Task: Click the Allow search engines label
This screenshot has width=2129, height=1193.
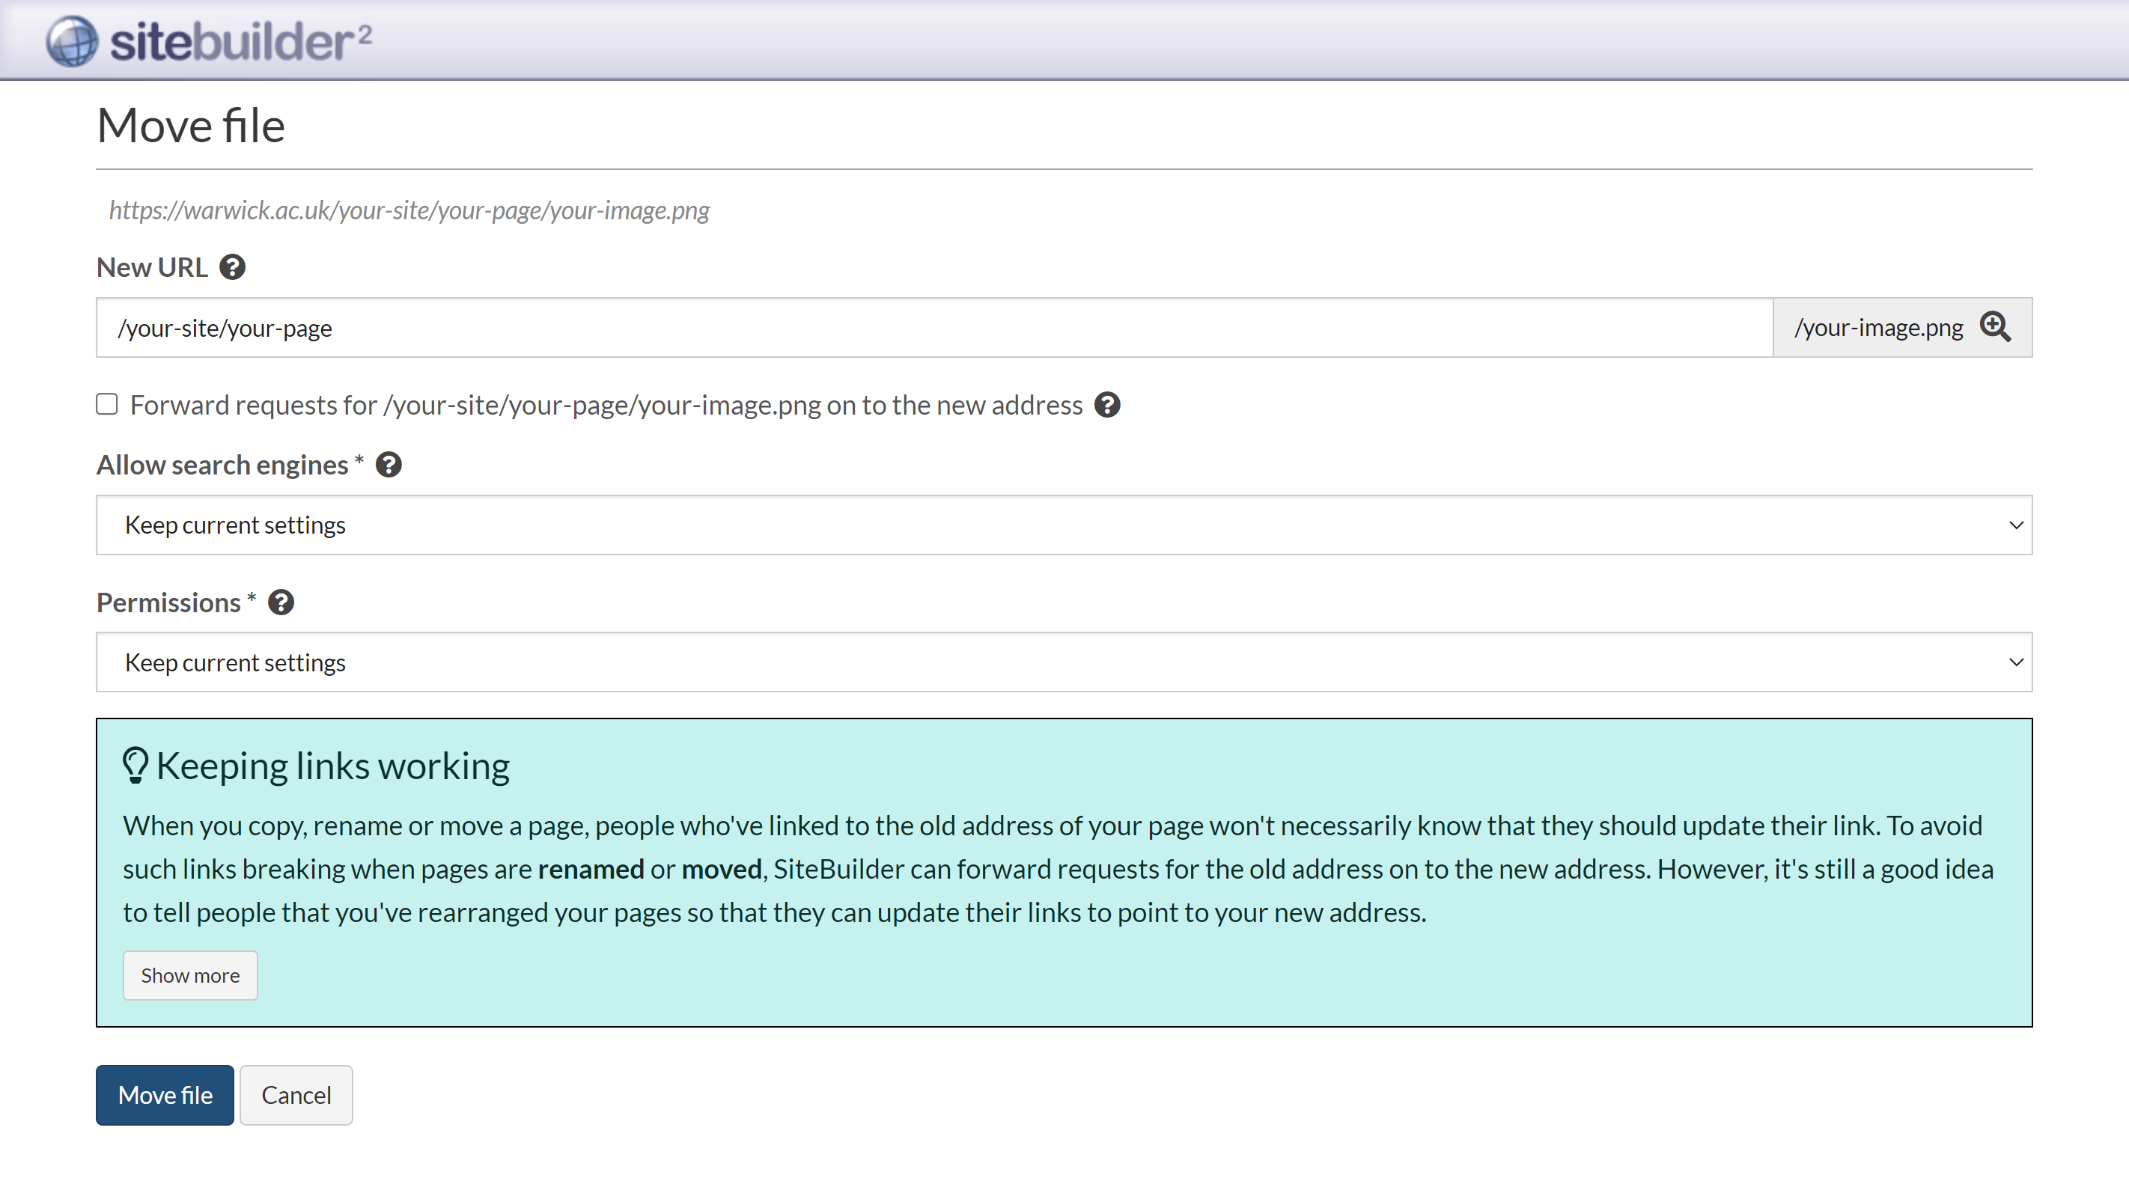Action: click(222, 465)
